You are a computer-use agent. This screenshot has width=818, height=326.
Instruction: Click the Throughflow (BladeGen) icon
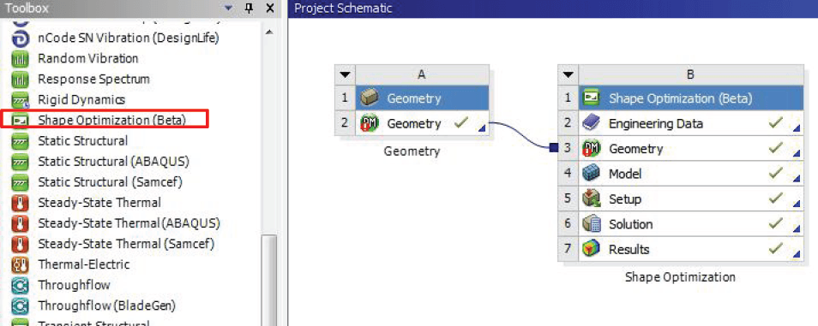click(x=20, y=305)
